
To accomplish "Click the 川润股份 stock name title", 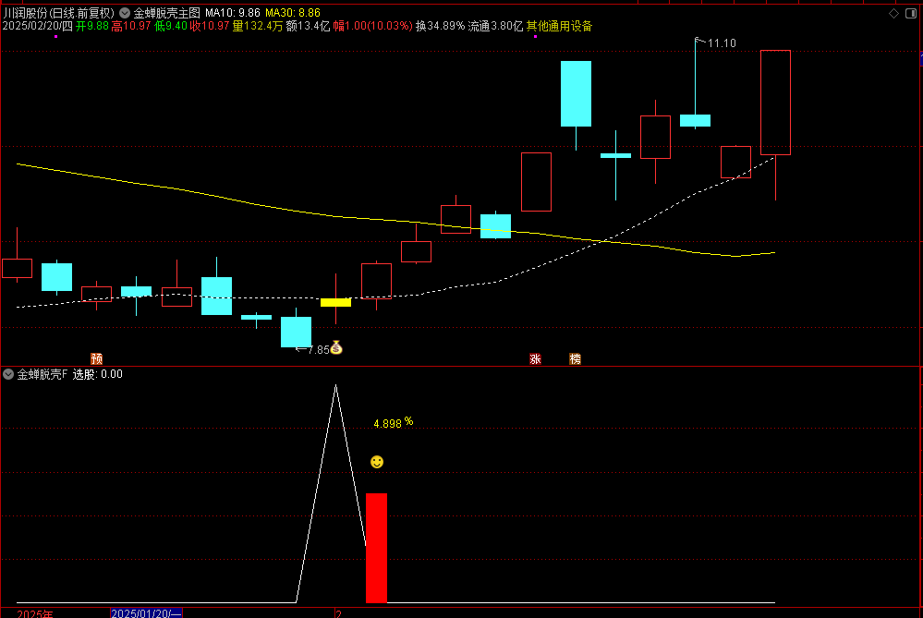I will point(24,13).
